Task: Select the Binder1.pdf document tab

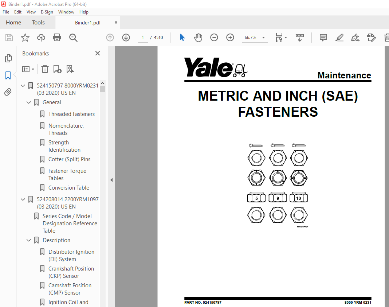Action: coord(88,23)
